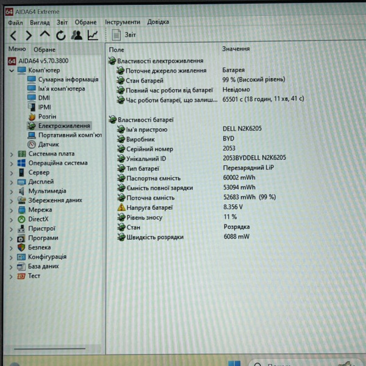
Task: Click the Back navigation arrow
Action: tap(13, 36)
